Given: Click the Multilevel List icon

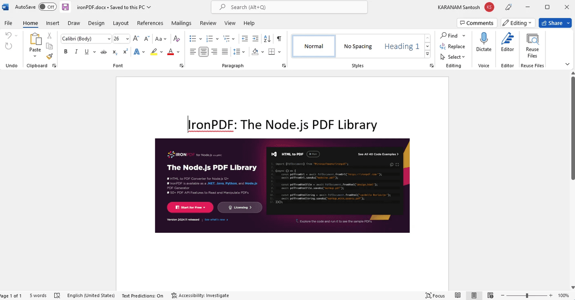Looking at the screenshot, I should (226, 39).
